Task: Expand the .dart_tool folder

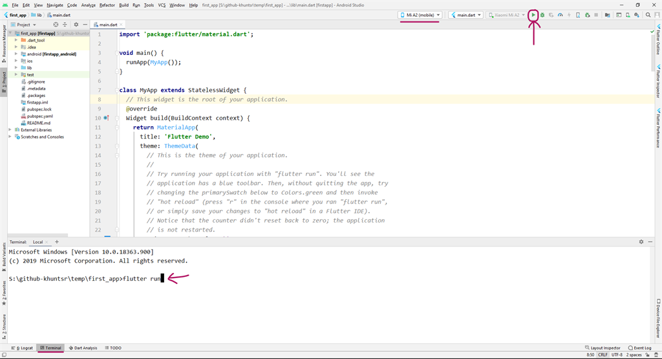Action: click(x=16, y=40)
